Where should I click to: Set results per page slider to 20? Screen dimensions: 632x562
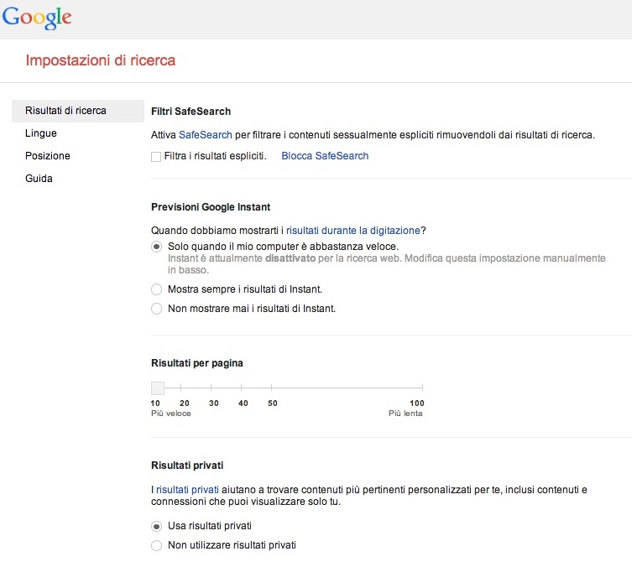point(184,388)
